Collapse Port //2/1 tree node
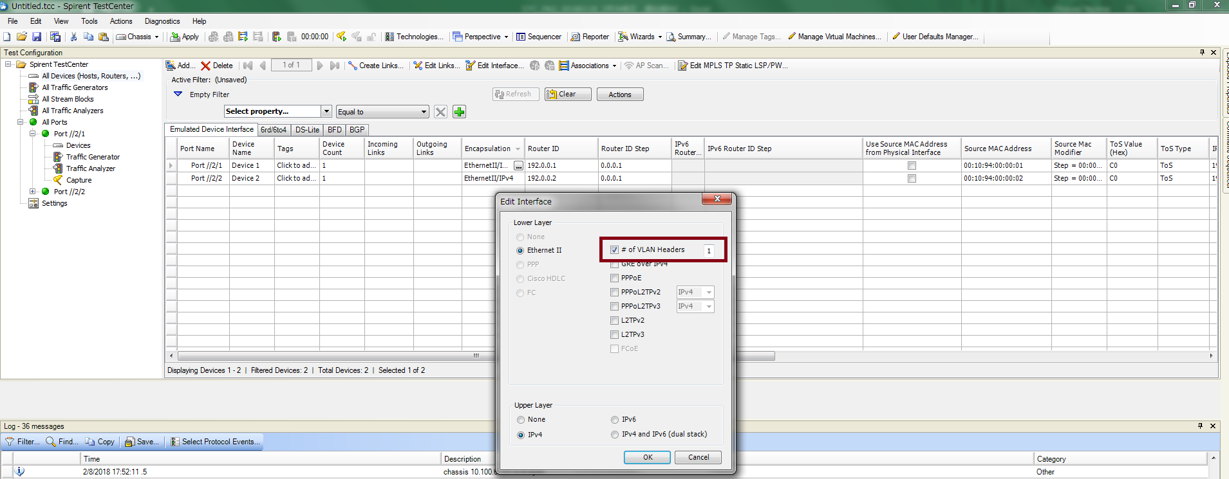 coord(33,134)
